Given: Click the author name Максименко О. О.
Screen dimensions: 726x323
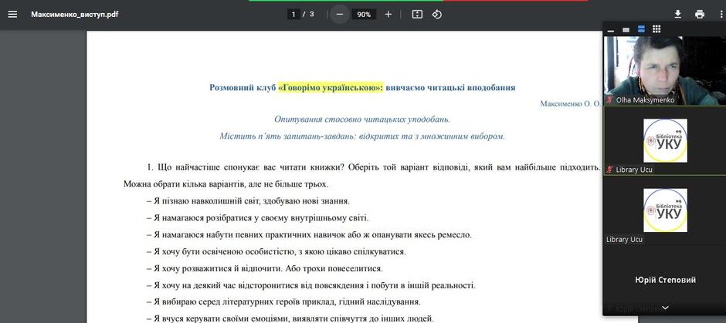Looking at the screenshot, I should [570, 104].
